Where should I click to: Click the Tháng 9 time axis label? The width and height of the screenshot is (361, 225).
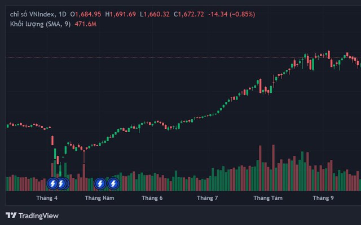[x=323, y=198]
